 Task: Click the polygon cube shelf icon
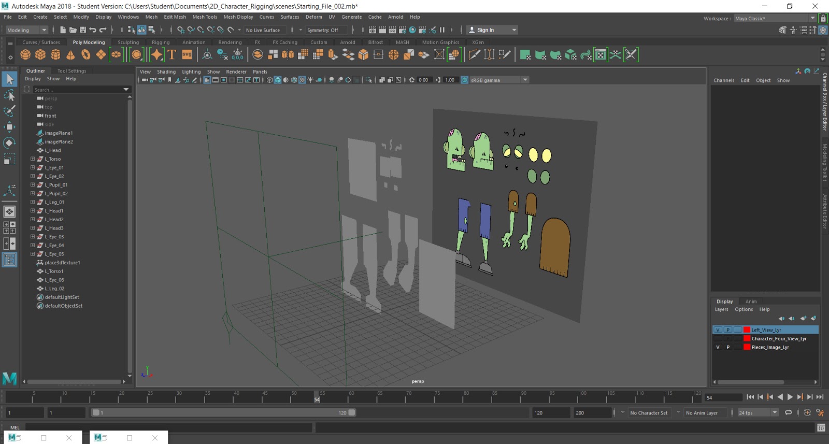tap(40, 54)
